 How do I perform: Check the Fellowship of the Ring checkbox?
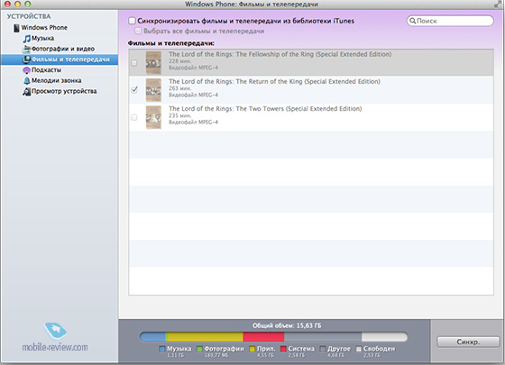pyautogui.click(x=134, y=63)
